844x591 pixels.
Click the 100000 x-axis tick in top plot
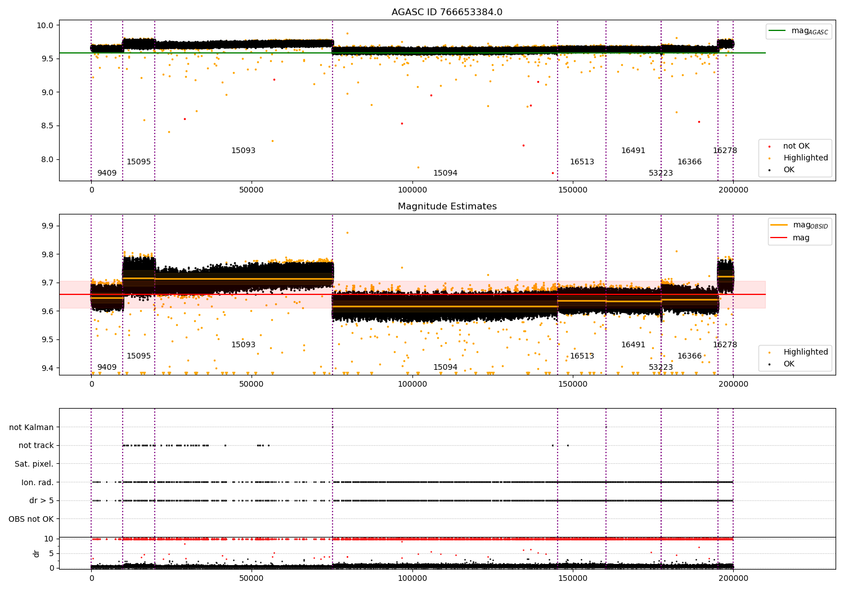click(x=412, y=190)
